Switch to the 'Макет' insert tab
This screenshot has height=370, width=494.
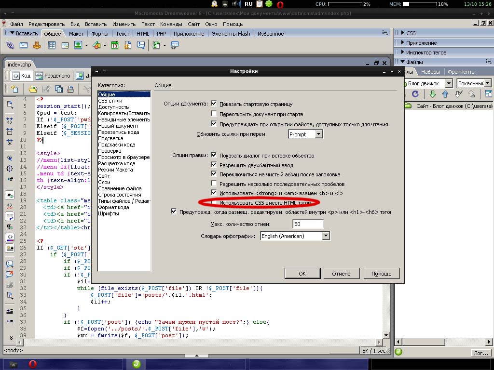[x=77, y=34]
